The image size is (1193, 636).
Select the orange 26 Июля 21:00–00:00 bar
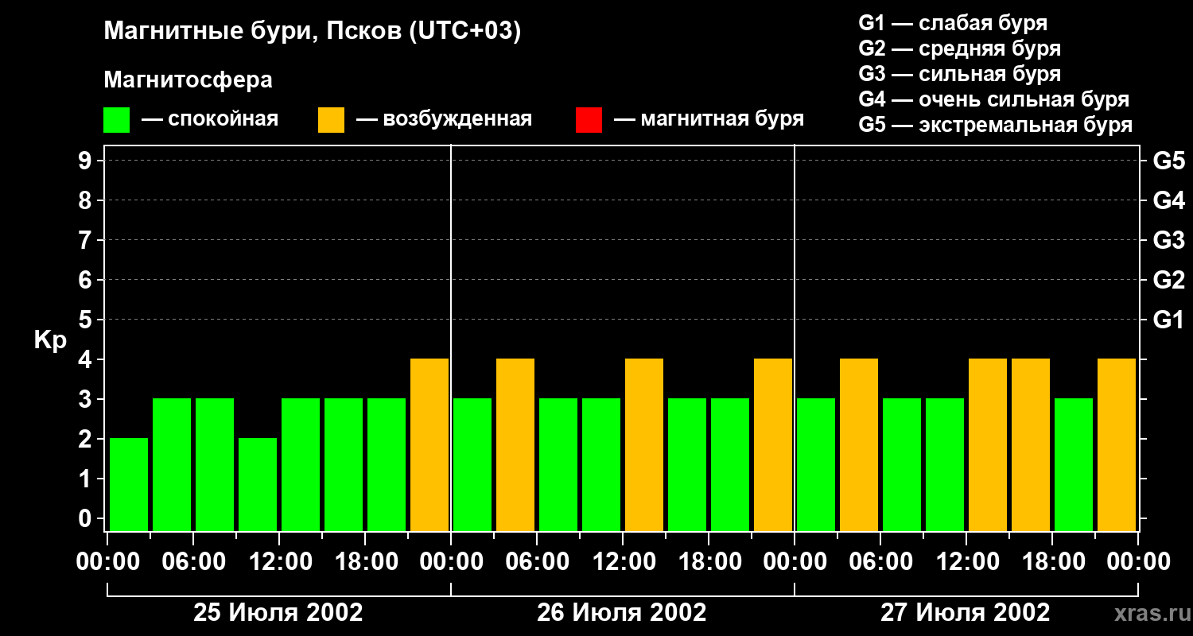click(773, 444)
